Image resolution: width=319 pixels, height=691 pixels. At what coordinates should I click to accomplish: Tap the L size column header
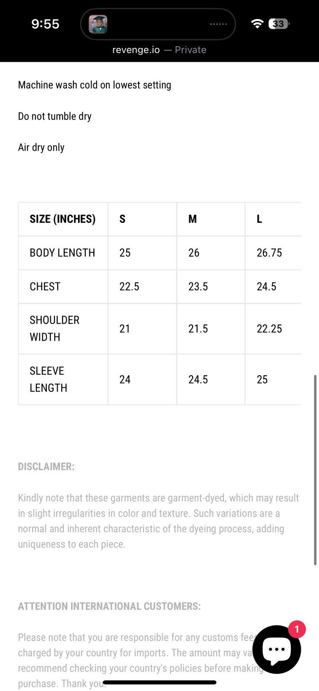tap(273, 219)
